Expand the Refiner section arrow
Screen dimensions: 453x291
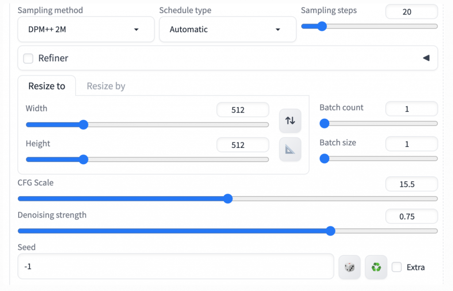pyautogui.click(x=426, y=58)
